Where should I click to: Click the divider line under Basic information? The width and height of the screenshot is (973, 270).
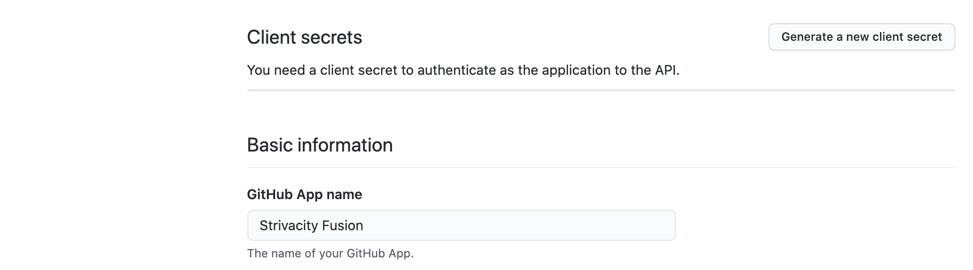coord(600,168)
